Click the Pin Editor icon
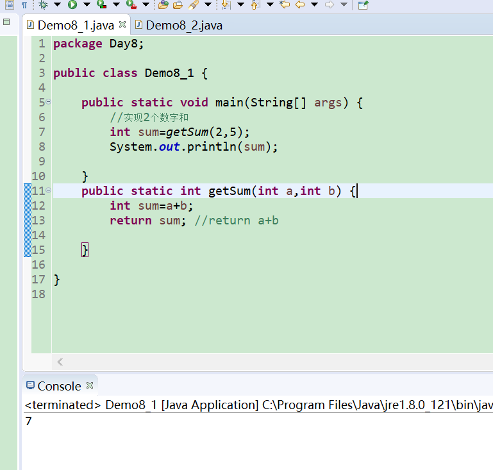 [363, 4]
